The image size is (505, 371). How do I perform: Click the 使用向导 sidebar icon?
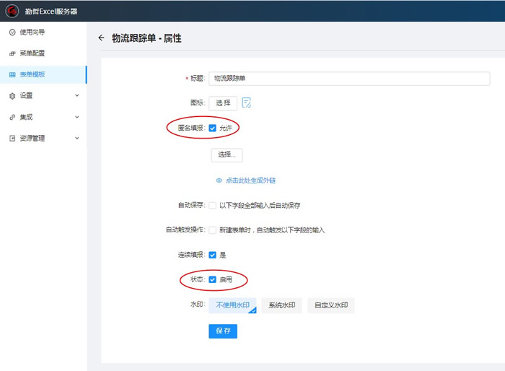pyautogui.click(x=12, y=32)
